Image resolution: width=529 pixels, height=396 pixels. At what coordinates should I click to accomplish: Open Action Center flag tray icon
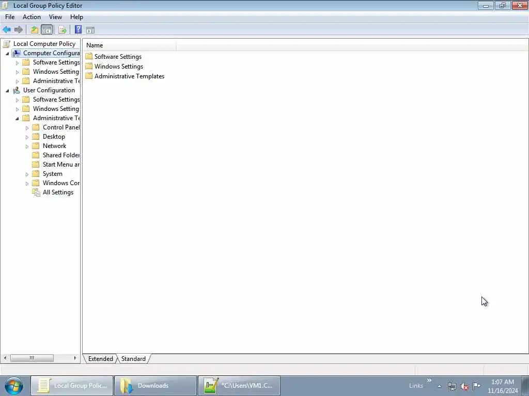(477, 386)
